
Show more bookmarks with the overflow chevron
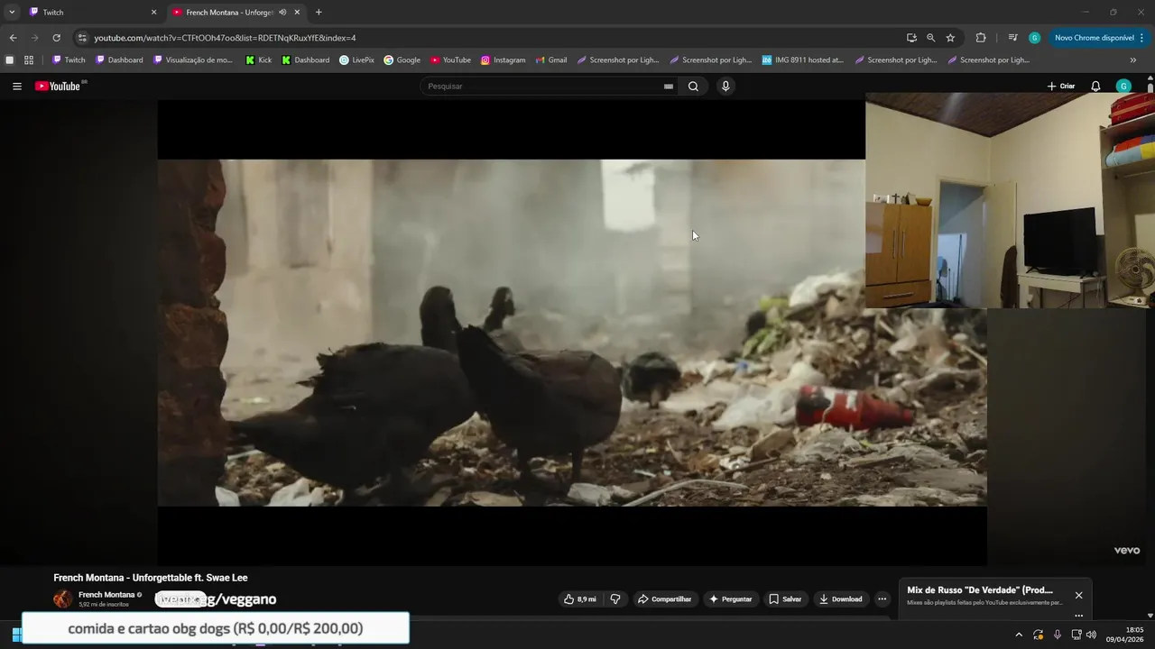(1133, 60)
